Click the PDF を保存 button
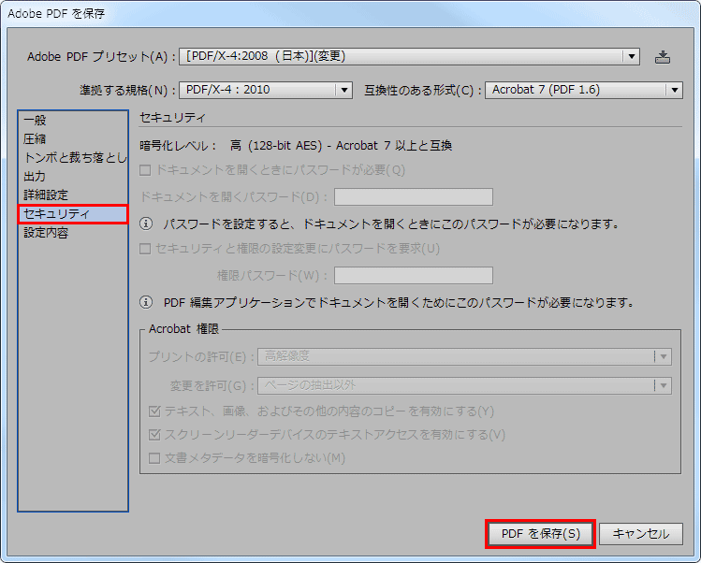Viewport: 701px width, 563px height. pos(541,534)
